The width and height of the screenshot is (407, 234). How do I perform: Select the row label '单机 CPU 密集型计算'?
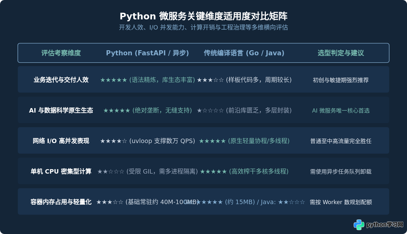(x=61, y=171)
